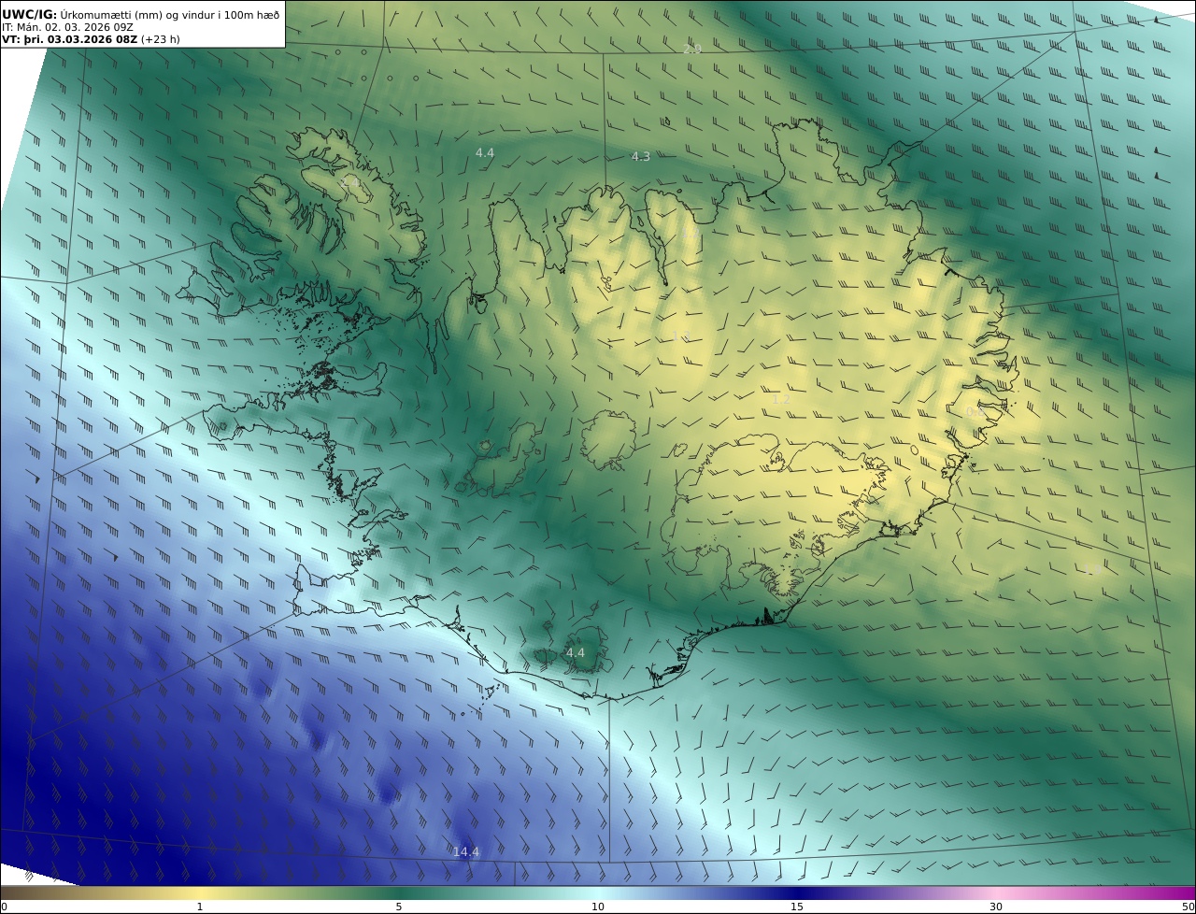Select the initial time line "IT: Mán. 02. 03. 2026 09Z"

[x=67, y=27]
